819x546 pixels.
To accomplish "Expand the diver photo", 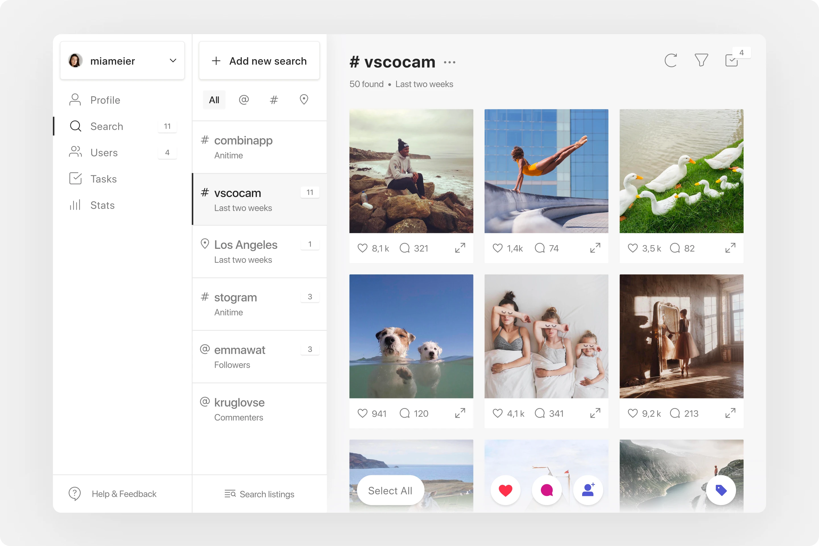I will (x=595, y=248).
